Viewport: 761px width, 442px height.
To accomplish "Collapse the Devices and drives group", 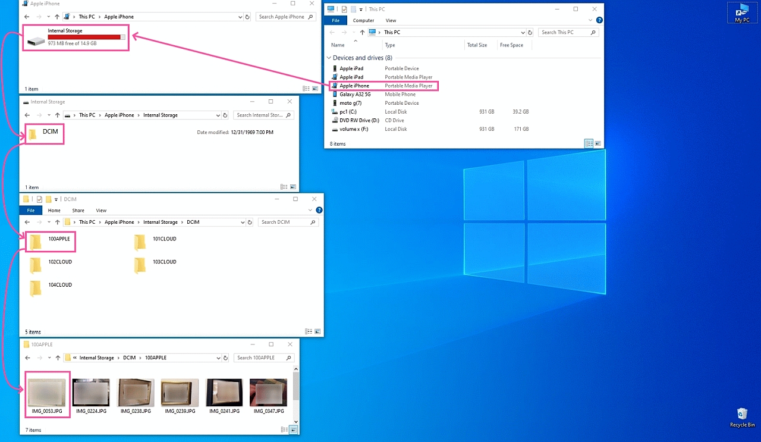I will tap(329, 58).
